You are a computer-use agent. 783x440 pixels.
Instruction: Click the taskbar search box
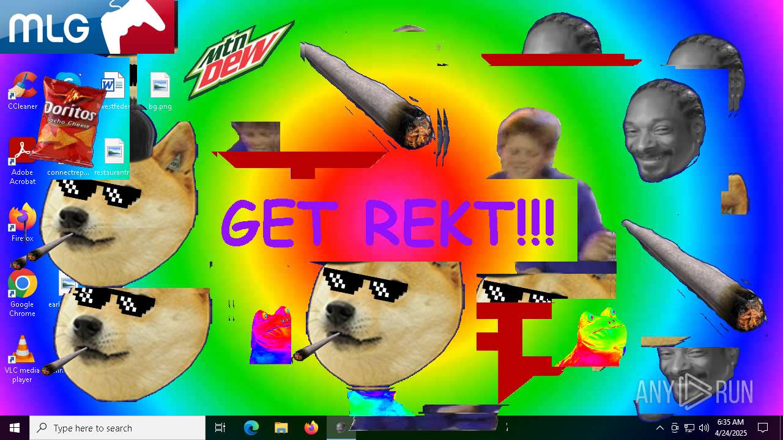pyautogui.click(x=117, y=428)
